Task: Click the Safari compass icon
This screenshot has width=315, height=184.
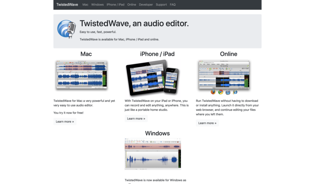Action: 228,92
